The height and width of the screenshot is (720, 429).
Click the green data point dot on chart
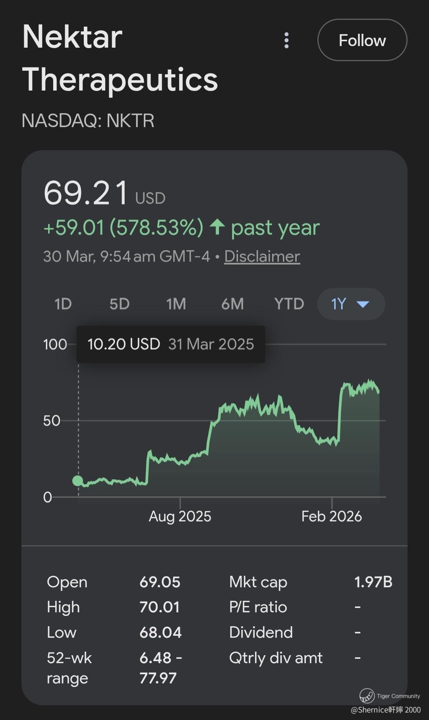pos(78,481)
